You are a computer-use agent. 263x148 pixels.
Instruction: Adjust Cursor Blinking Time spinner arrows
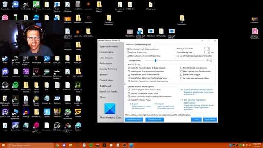209,53
